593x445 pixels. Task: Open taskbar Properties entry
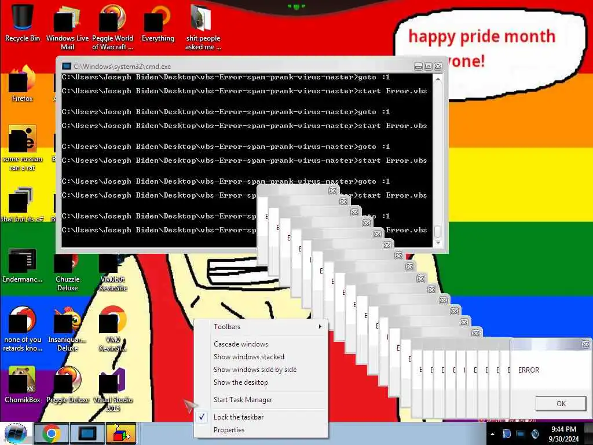tap(261, 430)
